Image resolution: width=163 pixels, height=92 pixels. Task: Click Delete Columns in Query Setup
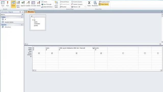click(77, 4)
